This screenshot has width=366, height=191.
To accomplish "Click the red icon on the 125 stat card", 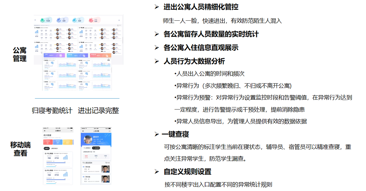I will tap(90, 20).
